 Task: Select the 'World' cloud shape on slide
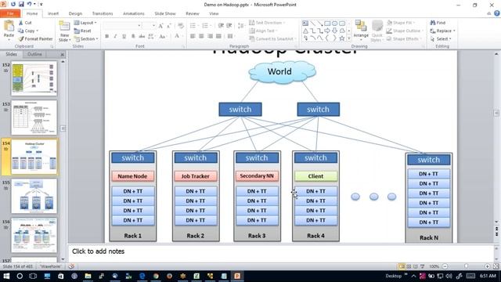tap(282, 72)
